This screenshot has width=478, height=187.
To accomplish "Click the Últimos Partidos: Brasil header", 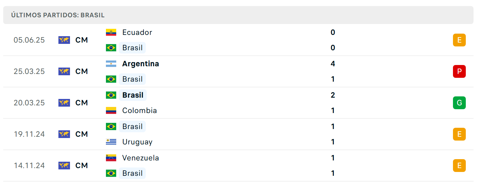I will tap(58, 15).
